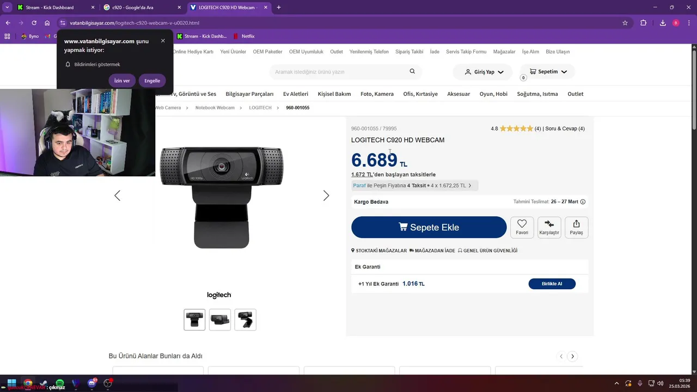Image resolution: width=697 pixels, height=392 pixels.
Task: Open Chrome downloads icon
Action: (663, 23)
